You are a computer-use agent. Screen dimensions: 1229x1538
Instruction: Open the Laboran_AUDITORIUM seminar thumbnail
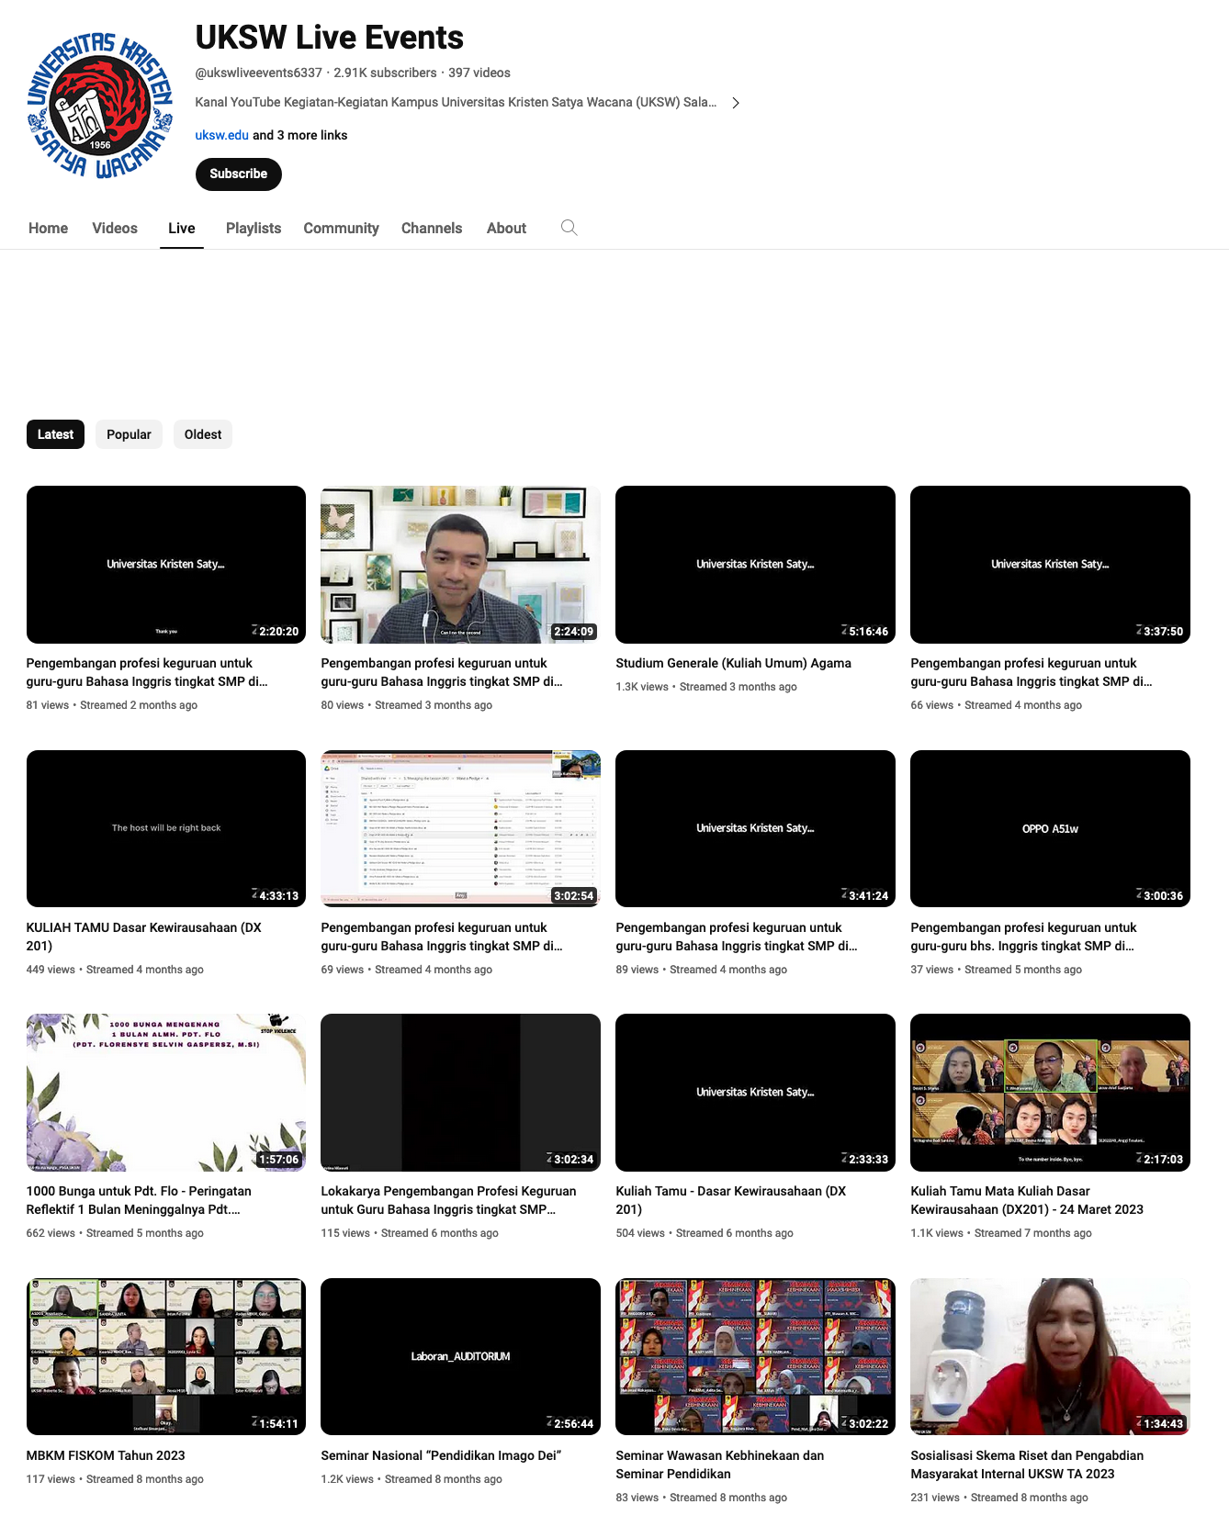pos(460,1356)
